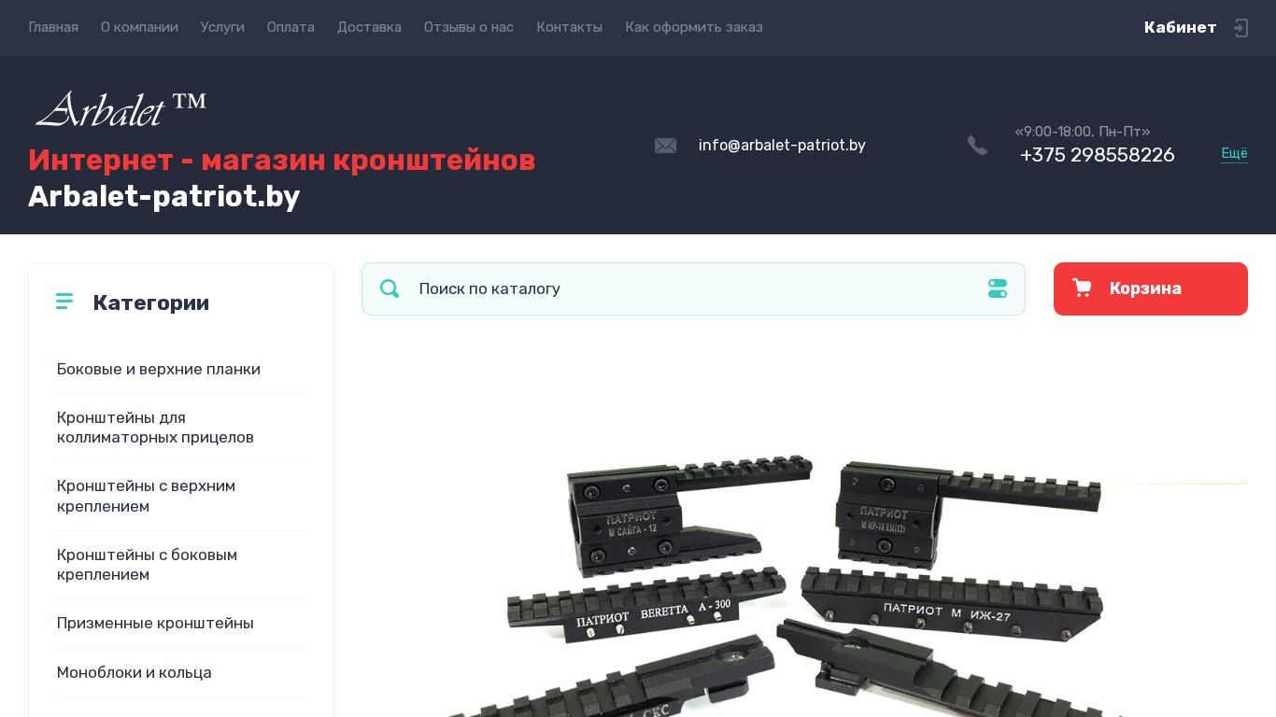1276x717 pixels.
Task: Open the Корзина cart button
Action: point(1151,288)
